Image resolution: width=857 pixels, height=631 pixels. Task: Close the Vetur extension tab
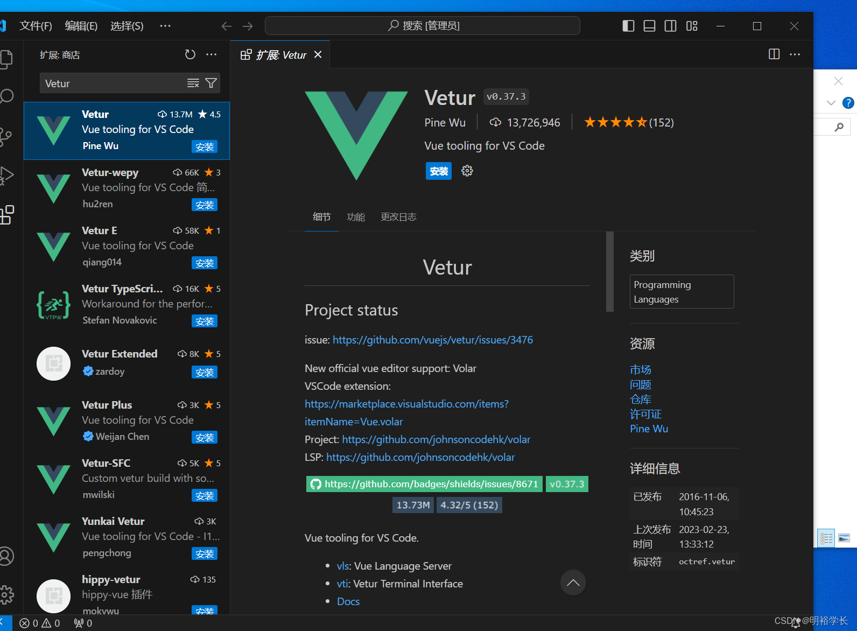pyautogui.click(x=318, y=54)
